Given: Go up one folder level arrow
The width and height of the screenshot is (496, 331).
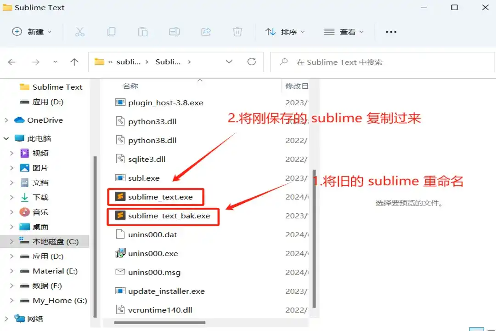Looking at the screenshot, I should (74, 62).
